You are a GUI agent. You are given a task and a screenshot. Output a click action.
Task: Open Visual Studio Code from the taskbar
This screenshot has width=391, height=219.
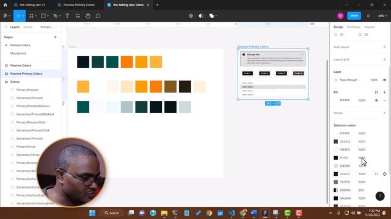click(x=232, y=213)
